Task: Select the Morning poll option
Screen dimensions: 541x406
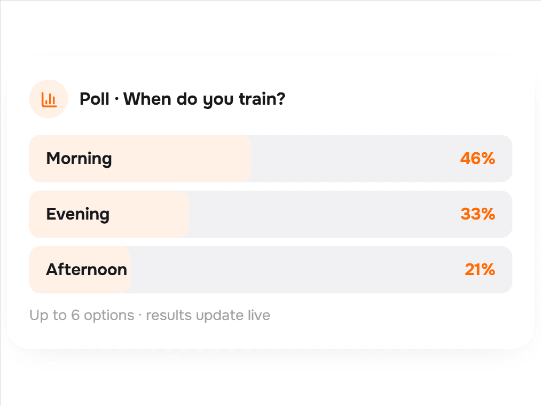Action: [x=270, y=159]
